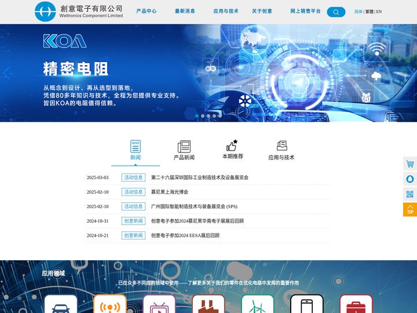
Task: Select the car application area icon
Action: (x=61, y=304)
